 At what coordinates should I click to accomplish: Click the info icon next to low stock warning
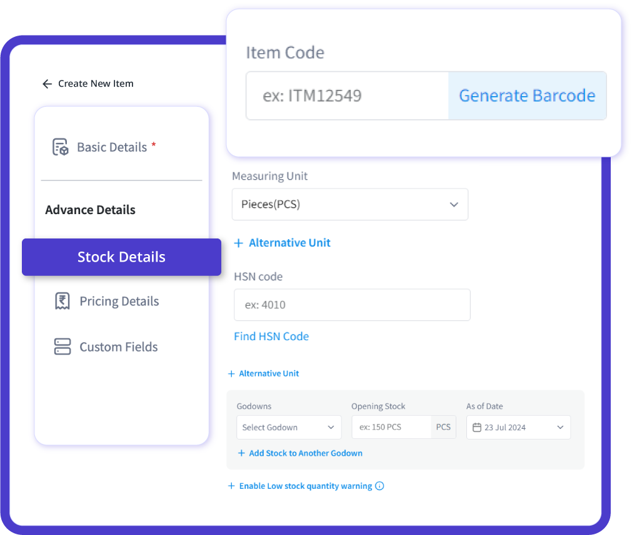(380, 486)
